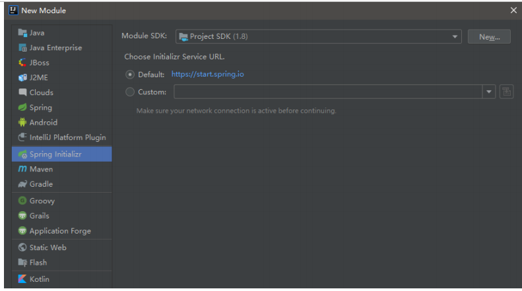Click the Maven 'm' icon
The image size is (522, 291).
(x=22, y=169)
